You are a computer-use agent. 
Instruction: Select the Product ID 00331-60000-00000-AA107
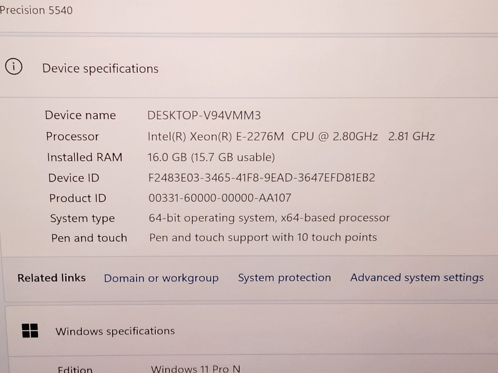220,198
